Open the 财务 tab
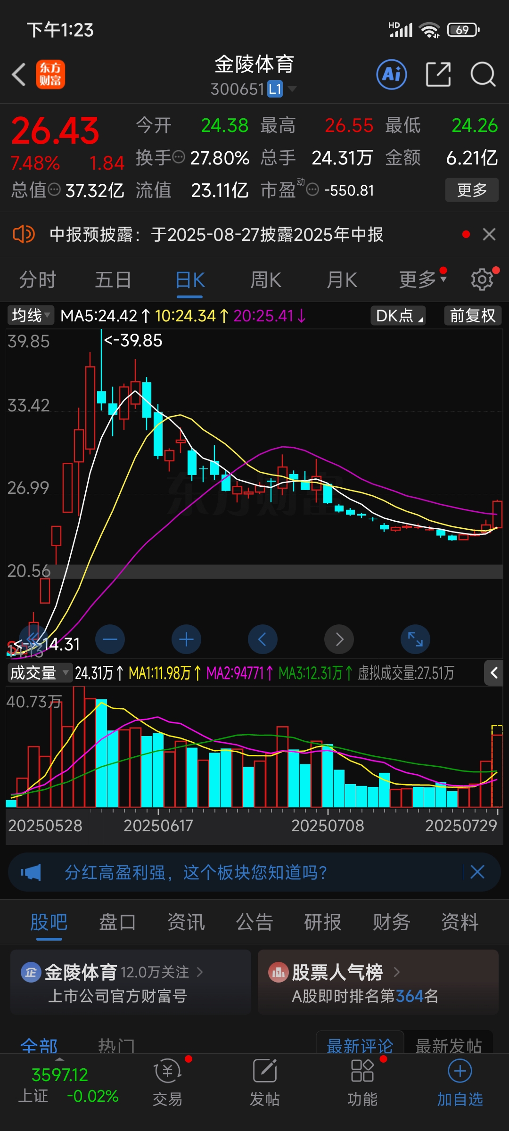 click(391, 922)
